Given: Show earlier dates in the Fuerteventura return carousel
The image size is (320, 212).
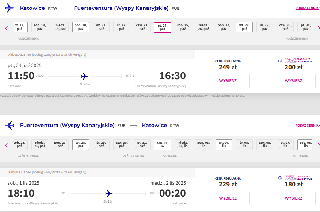Looking at the screenshot, I should point(6,145).
